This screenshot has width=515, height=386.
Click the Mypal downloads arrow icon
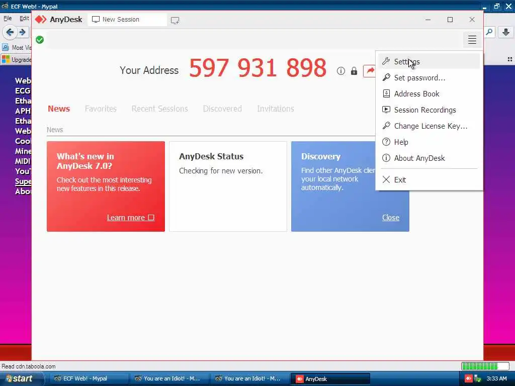506,32
